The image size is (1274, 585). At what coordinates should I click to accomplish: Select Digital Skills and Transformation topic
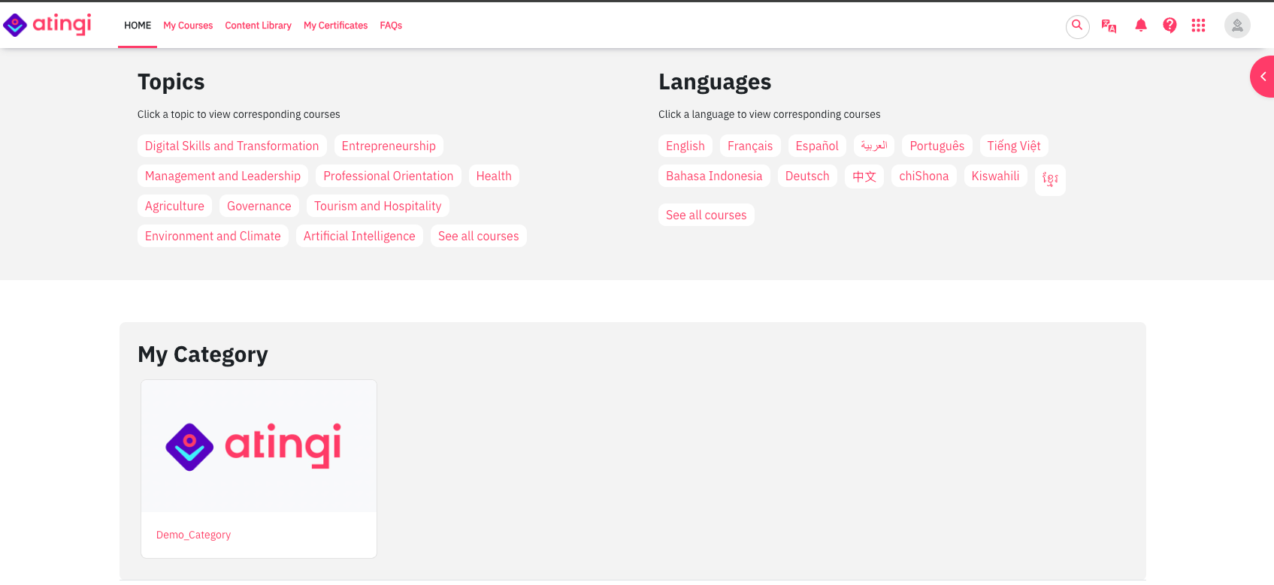231,146
